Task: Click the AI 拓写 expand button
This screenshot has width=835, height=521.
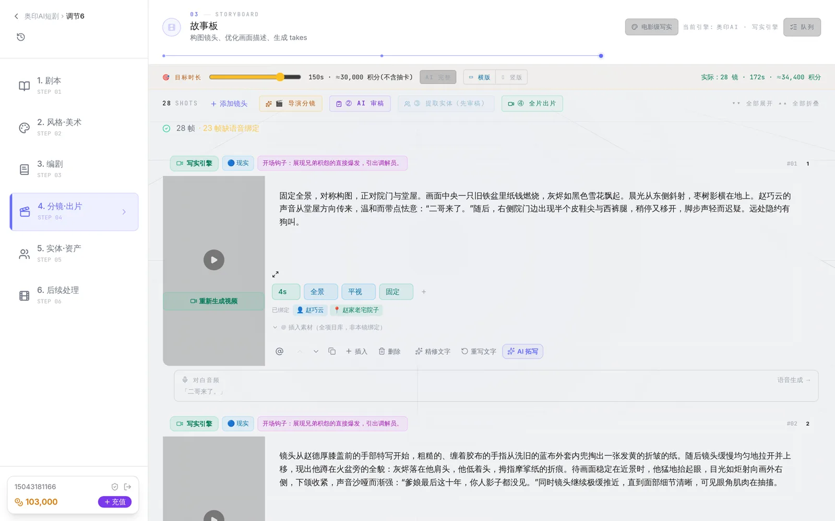Action: (522, 352)
